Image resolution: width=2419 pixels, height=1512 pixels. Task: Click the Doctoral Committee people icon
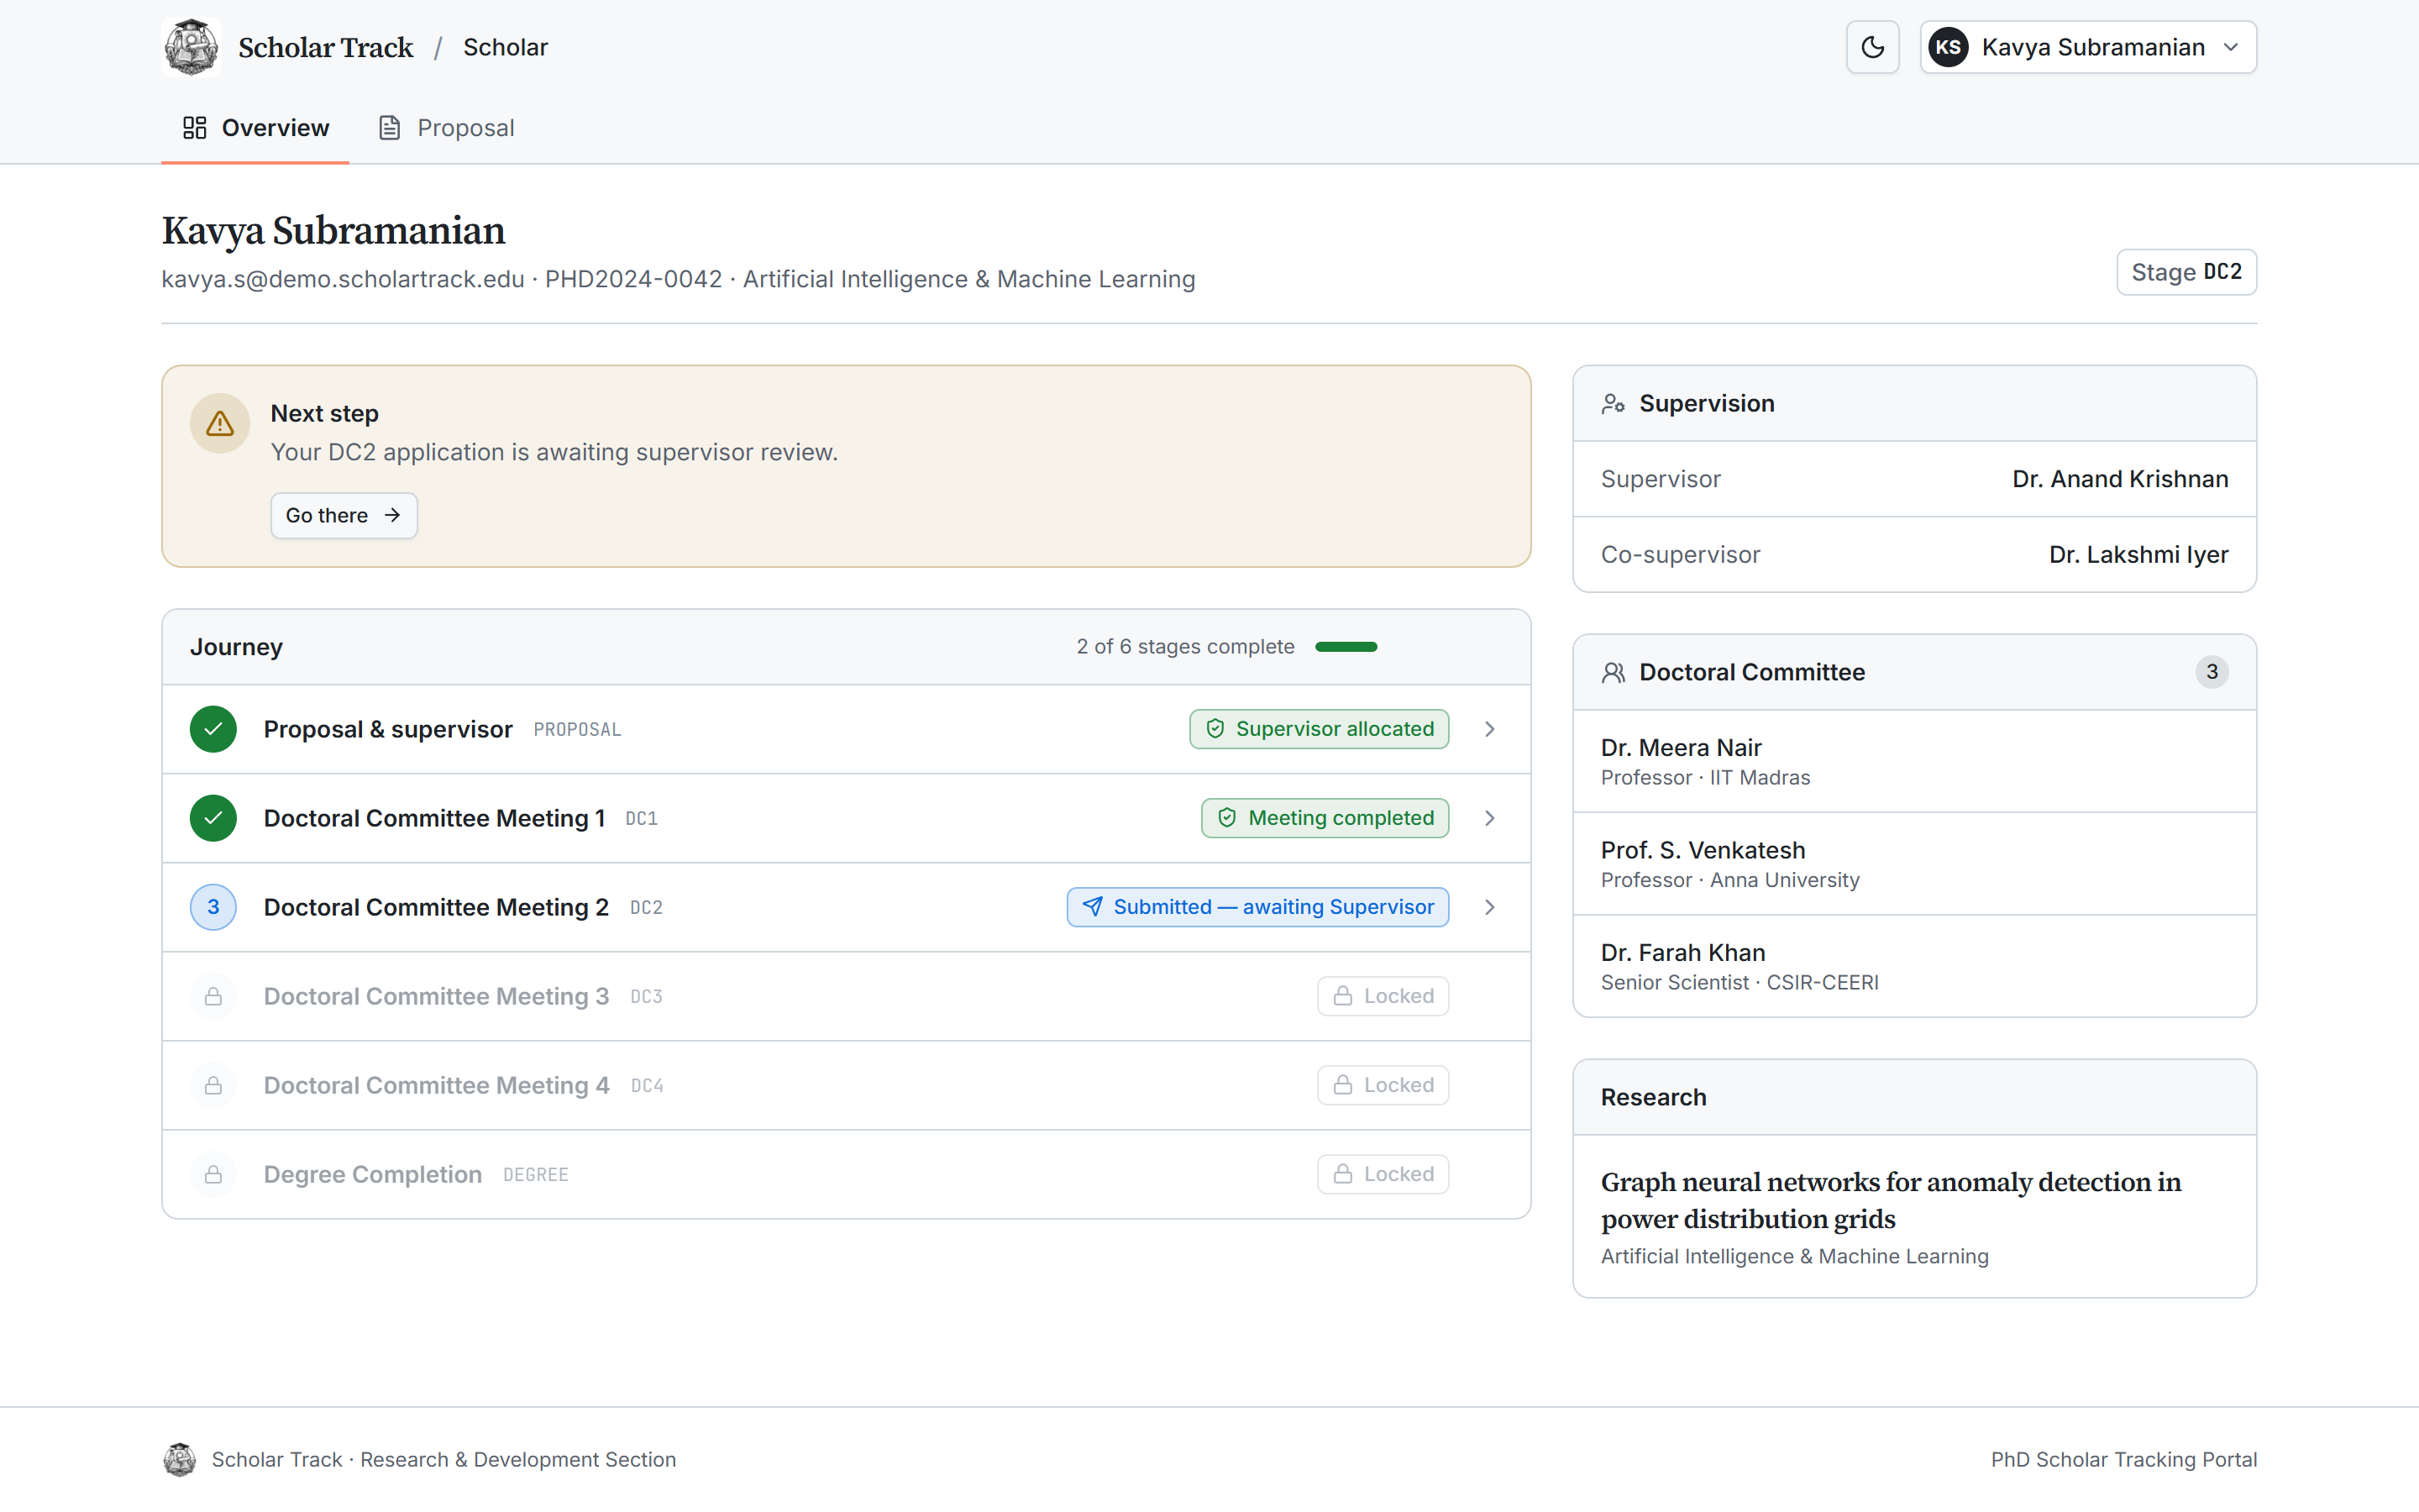click(1613, 672)
